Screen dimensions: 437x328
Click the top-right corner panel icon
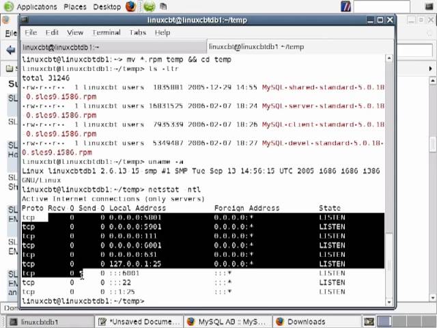(429, 6)
